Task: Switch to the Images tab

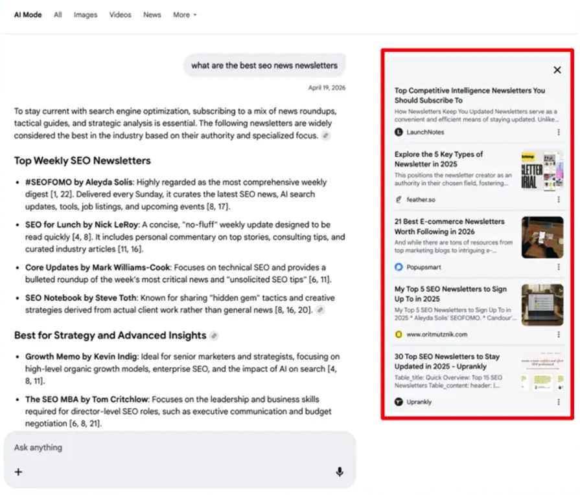Action: (x=86, y=15)
